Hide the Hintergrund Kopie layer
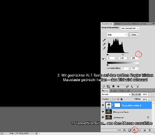This screenshot has width=155, height=135. click(103, 112)
